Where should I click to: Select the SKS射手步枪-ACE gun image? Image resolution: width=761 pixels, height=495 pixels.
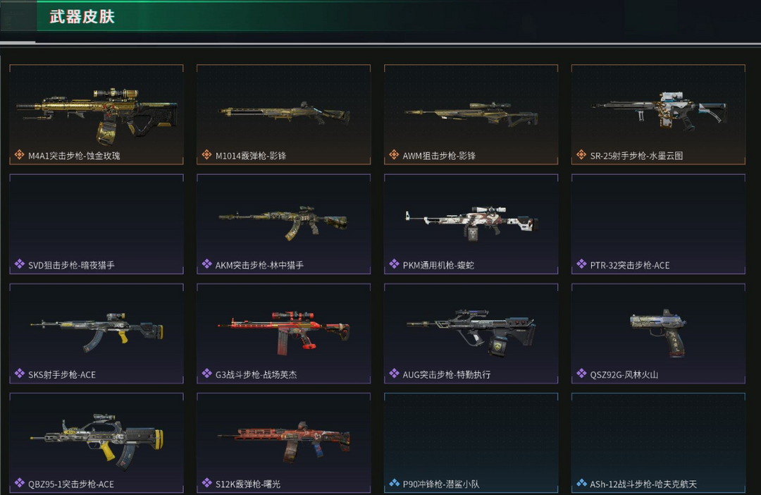[x=96, y=331]
